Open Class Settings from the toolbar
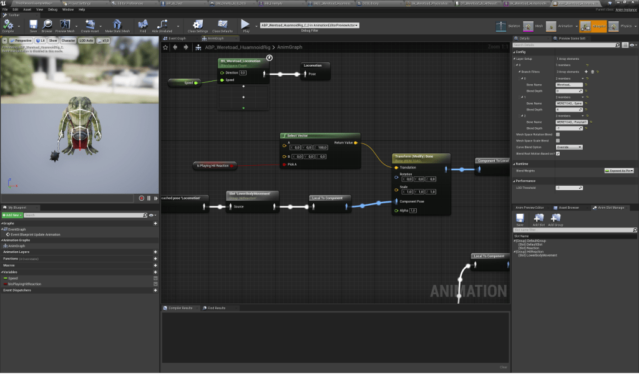The height and width of the screenshot is (374, 639). coord(197,25)
